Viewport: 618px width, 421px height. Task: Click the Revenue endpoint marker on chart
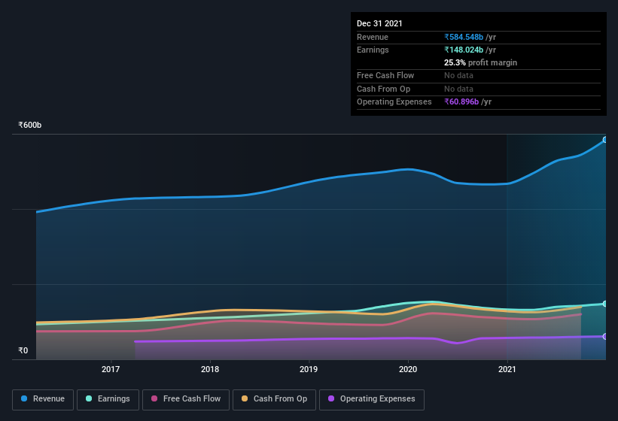[604, 140]
